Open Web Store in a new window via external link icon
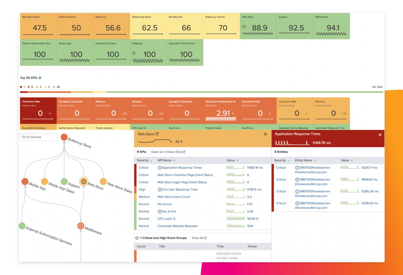 coord(156,134)
